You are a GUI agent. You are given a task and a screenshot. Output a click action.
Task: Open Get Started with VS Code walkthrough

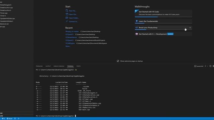point(164,13)
